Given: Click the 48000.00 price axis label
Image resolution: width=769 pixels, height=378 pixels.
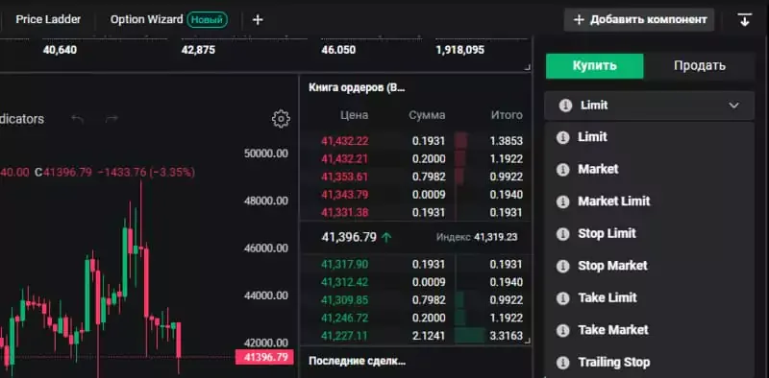Looking at the screenshot, I should [266, 201].
